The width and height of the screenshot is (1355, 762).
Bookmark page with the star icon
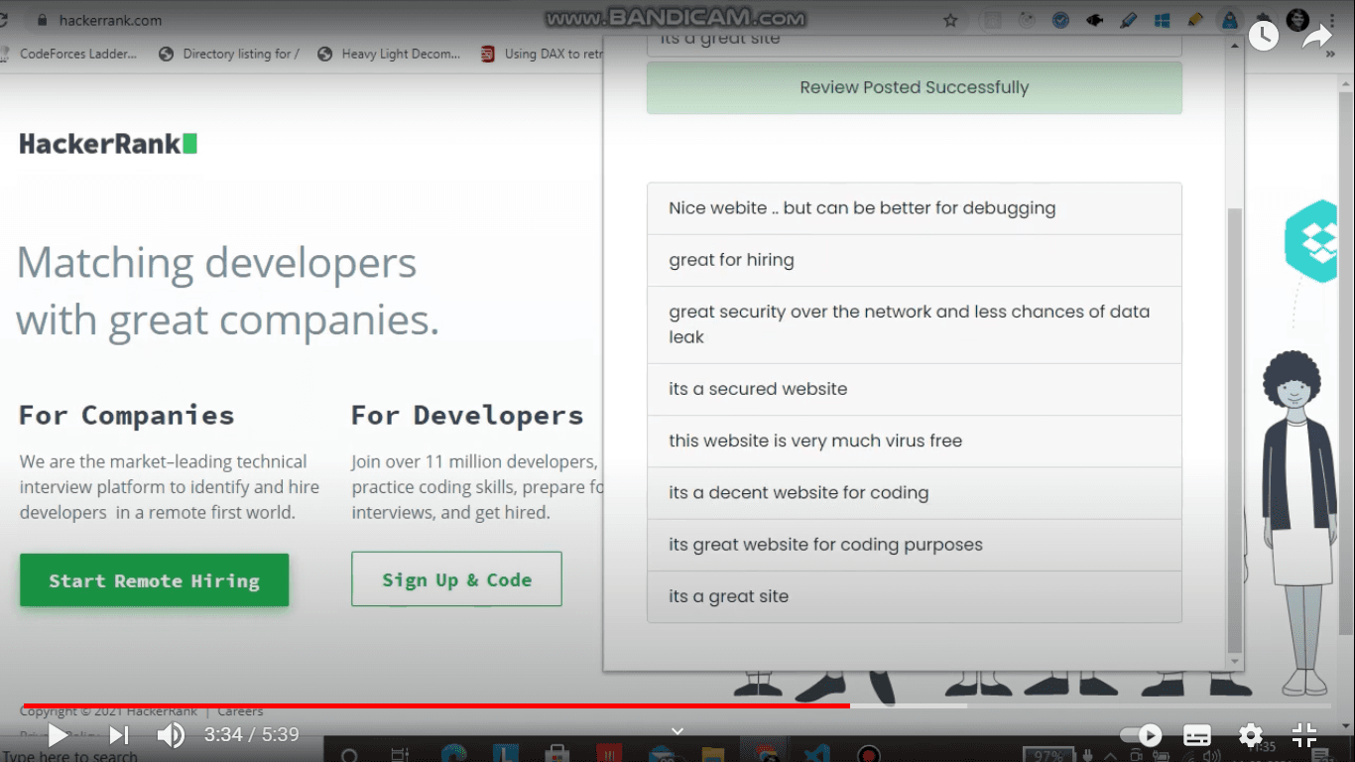click(950, 20)
